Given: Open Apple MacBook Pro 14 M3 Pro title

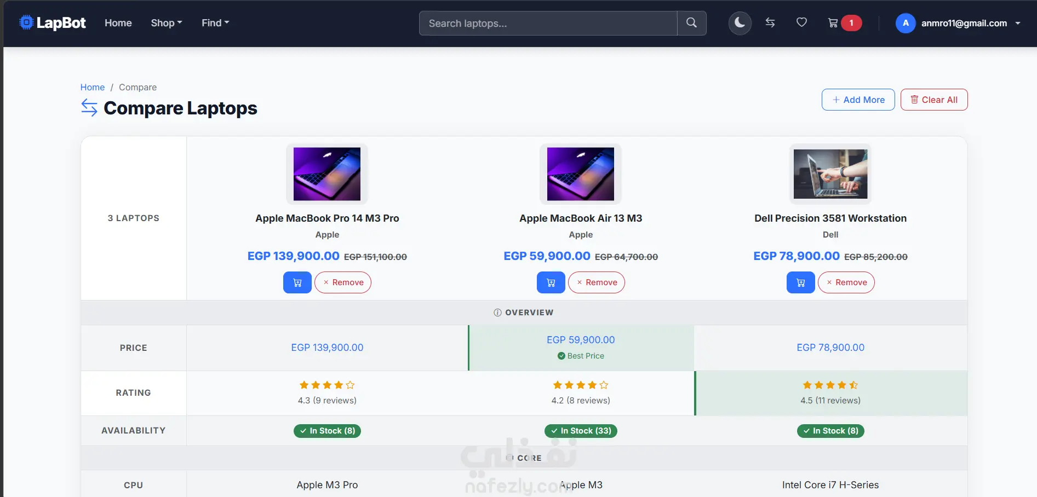Looking at the screenshot, I should [327, 218].
